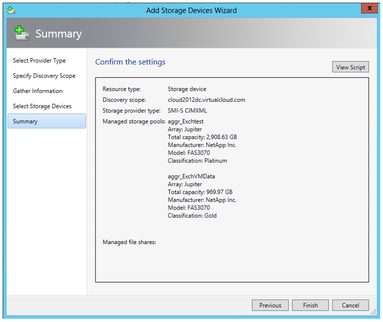Go to the Select Provider Type step
Screen dimensions: 383x322
(40, 60)
